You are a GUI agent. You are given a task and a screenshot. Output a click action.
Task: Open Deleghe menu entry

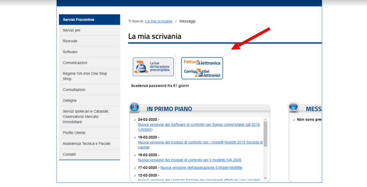pos(70,101)
